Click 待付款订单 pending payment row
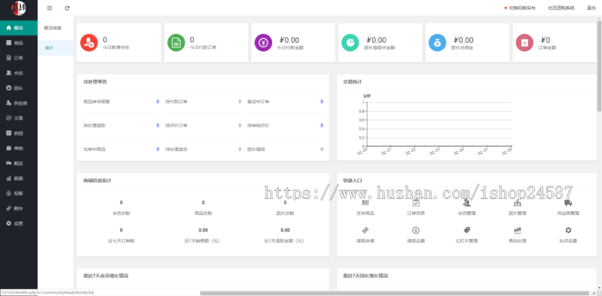602x296 pixels. (203, 102)
